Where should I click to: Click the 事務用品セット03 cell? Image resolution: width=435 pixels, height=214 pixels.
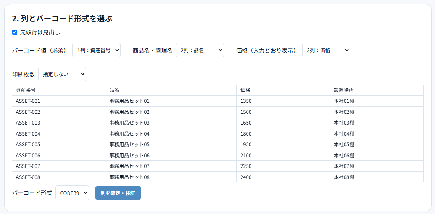tap(171, 123)
